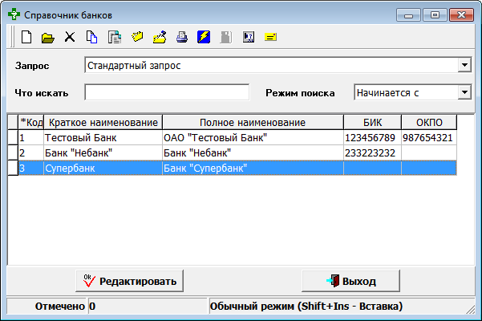This screenshot has height=321, width=482.
Task: Mark the row selector for Банк "Небанк"
Action: pos(13,152)
